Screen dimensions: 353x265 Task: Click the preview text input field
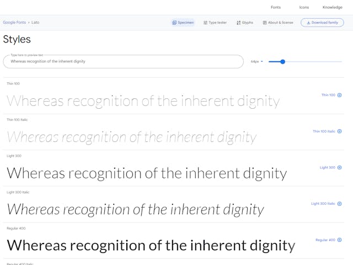click(124, 61)
